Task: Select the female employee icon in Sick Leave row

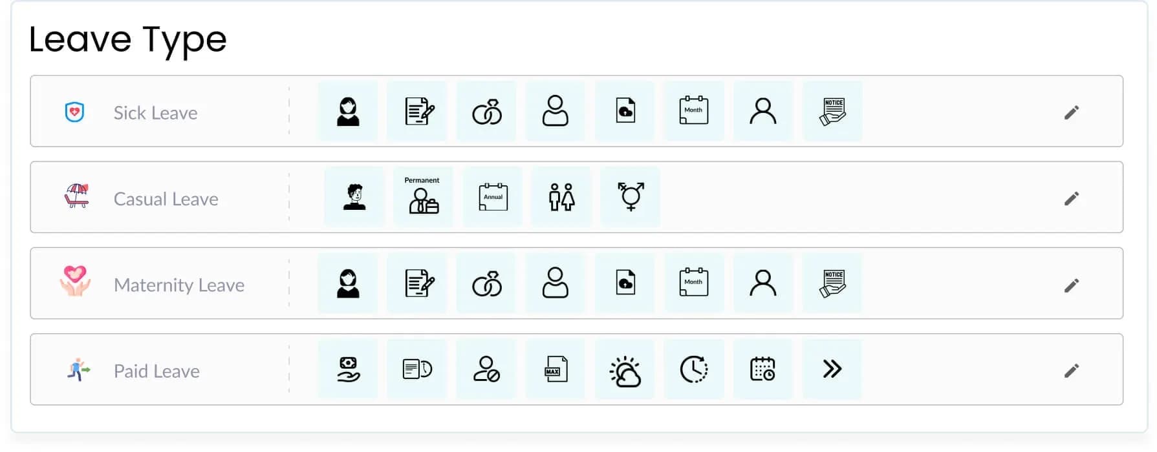Action: tap(347, 111)
